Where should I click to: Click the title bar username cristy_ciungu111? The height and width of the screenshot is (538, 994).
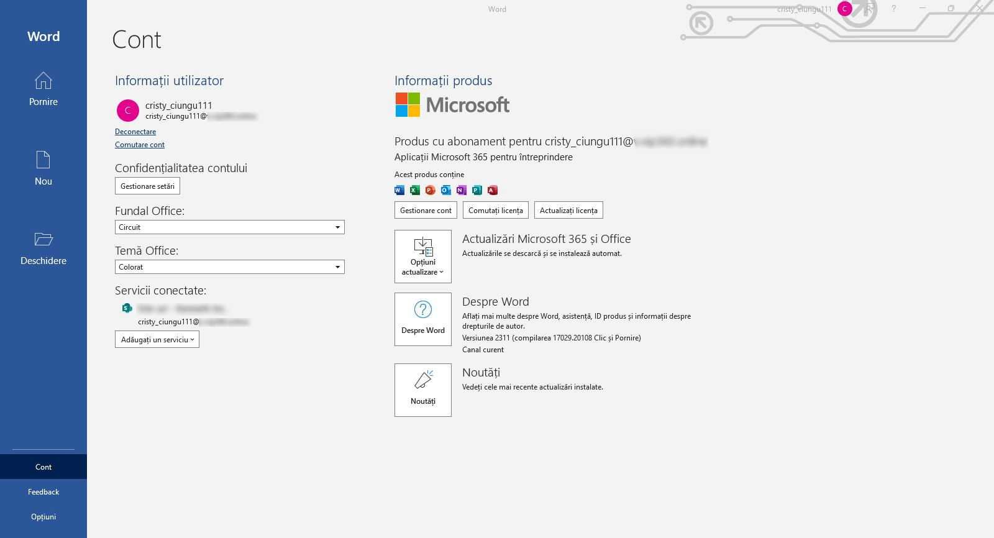tap(804, 9)
